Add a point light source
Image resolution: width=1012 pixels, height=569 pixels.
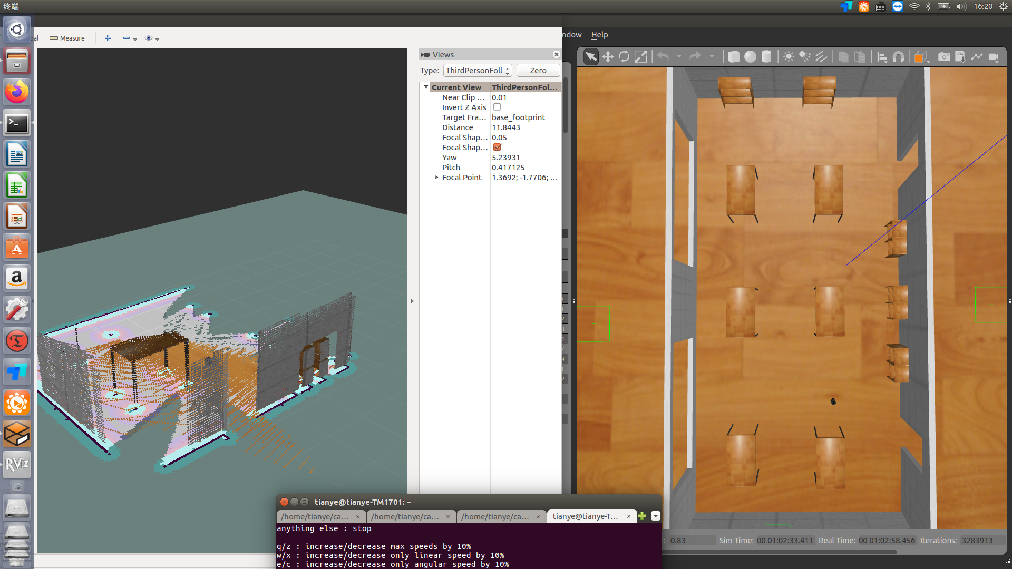pos(789,57)
